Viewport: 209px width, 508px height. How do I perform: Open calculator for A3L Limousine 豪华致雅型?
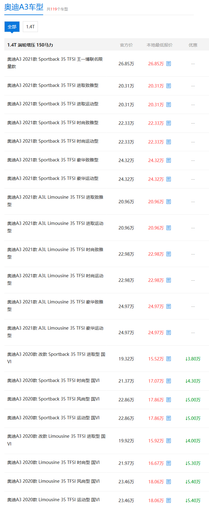point(169,307)
